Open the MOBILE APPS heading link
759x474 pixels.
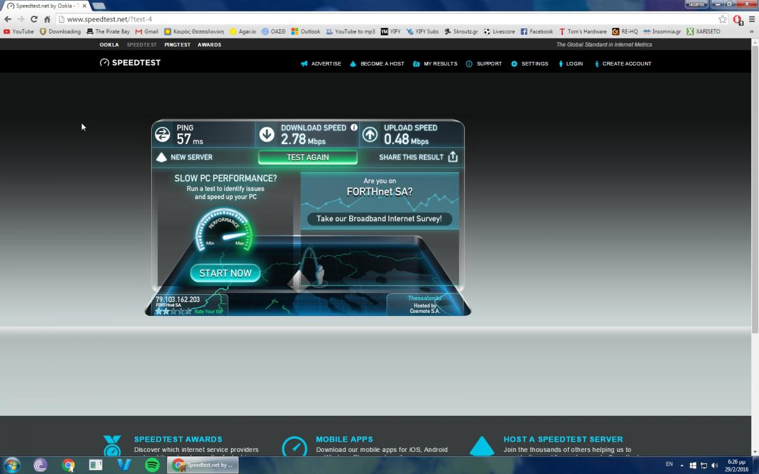pos(344,439)
